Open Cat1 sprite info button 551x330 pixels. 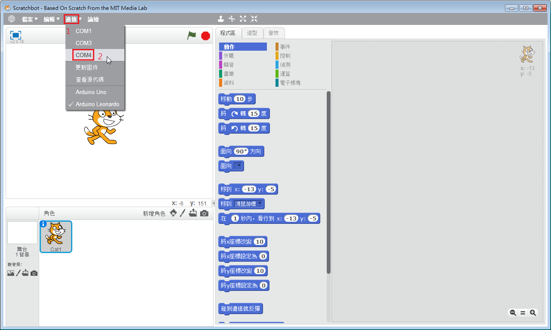[43, 224]
